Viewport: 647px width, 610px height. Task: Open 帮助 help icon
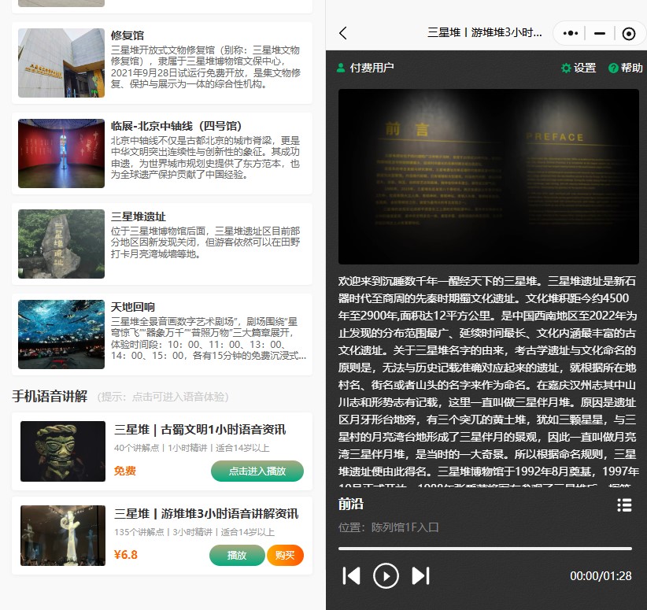[x=625, y=68]
